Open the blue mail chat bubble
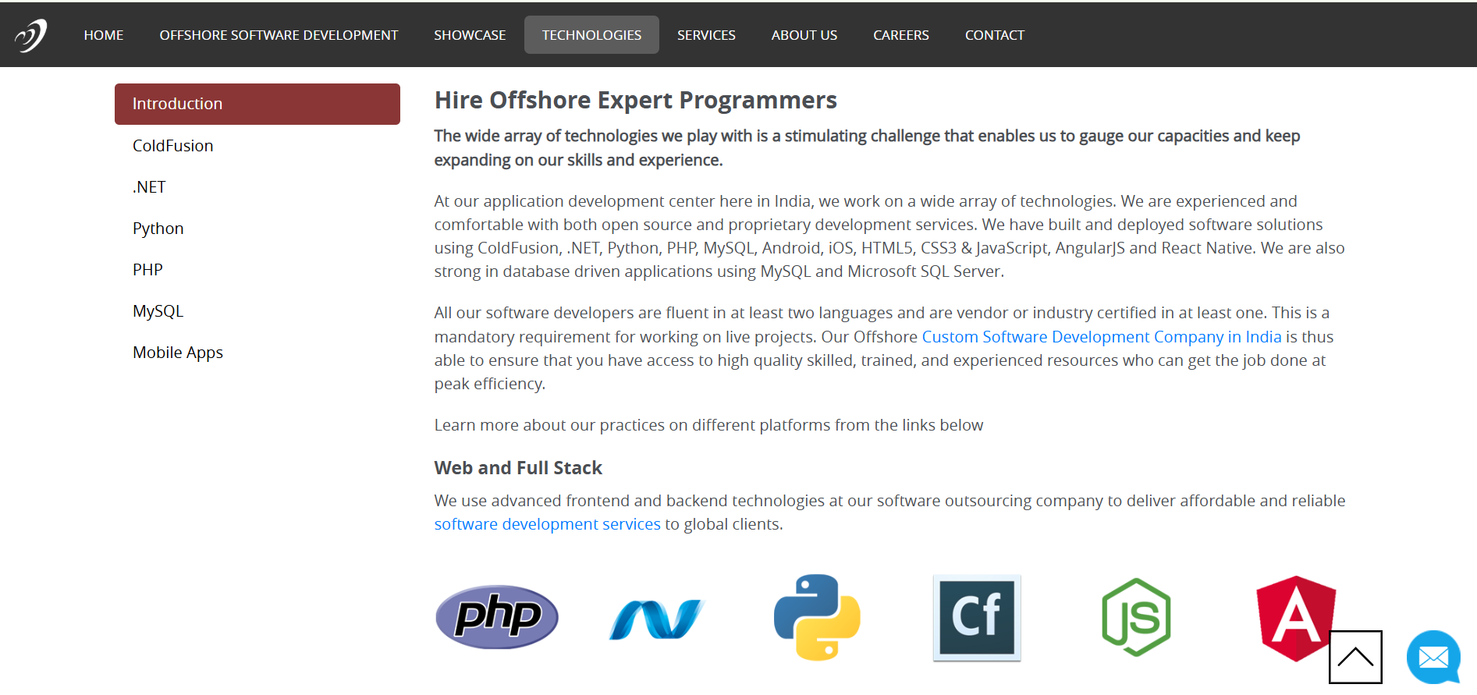Screen dimensions: 1477x695 pos(1433,657)
